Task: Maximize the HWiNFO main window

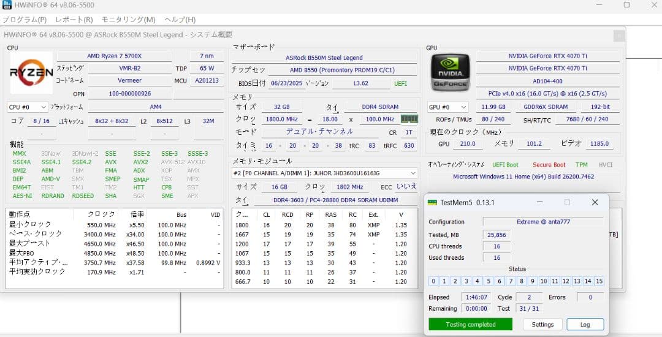Action: pyautogui.click(x=627, y=5)
